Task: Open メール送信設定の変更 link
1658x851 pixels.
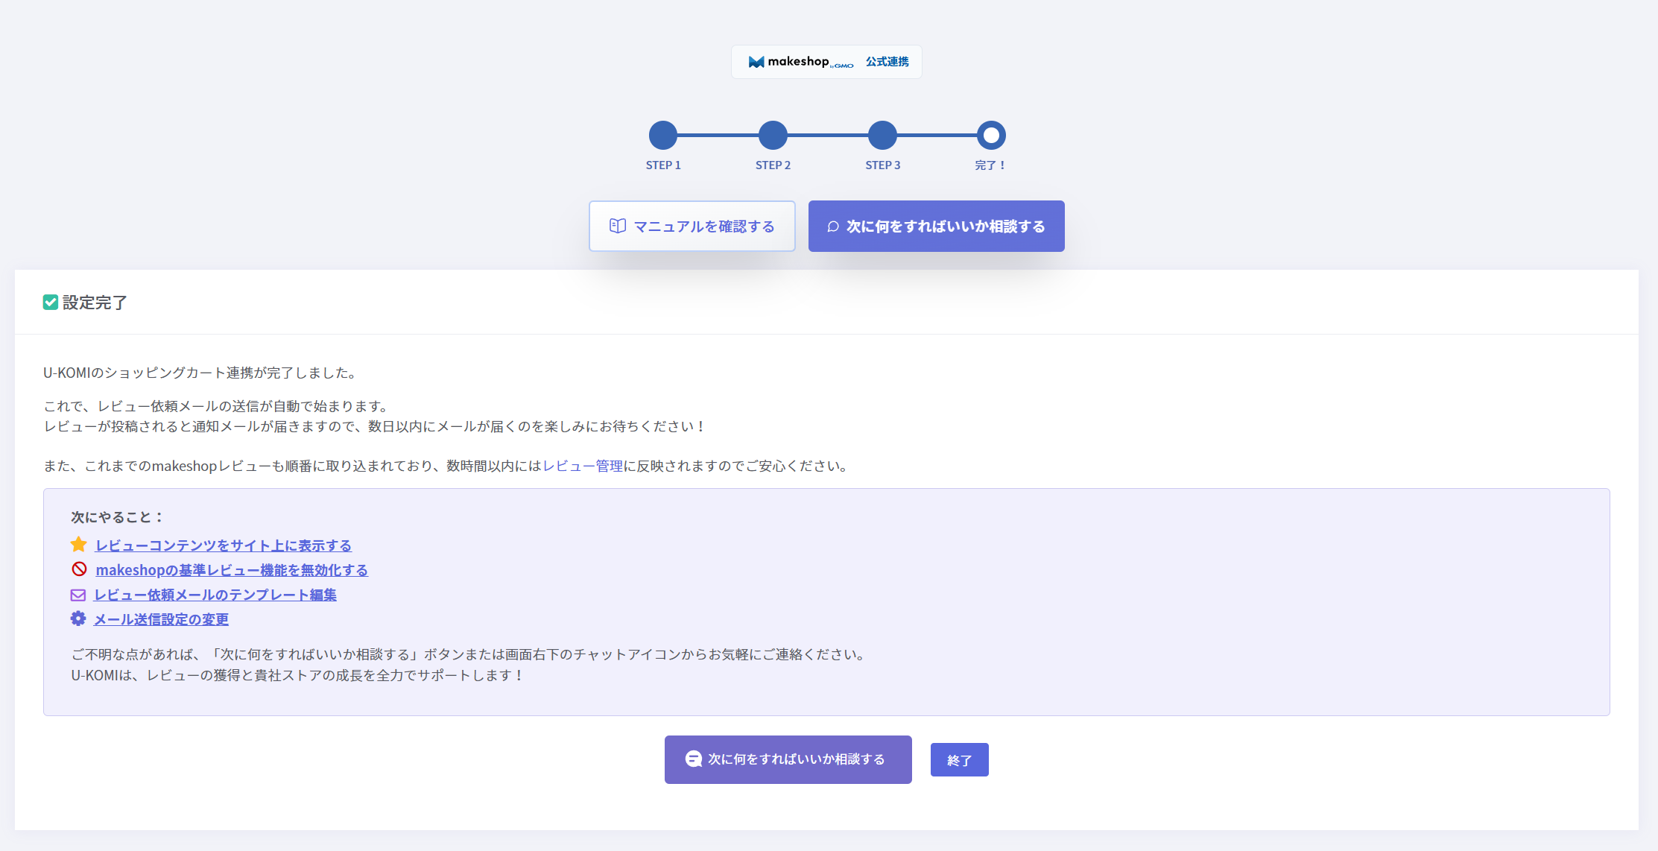Action: click(161, 619)
